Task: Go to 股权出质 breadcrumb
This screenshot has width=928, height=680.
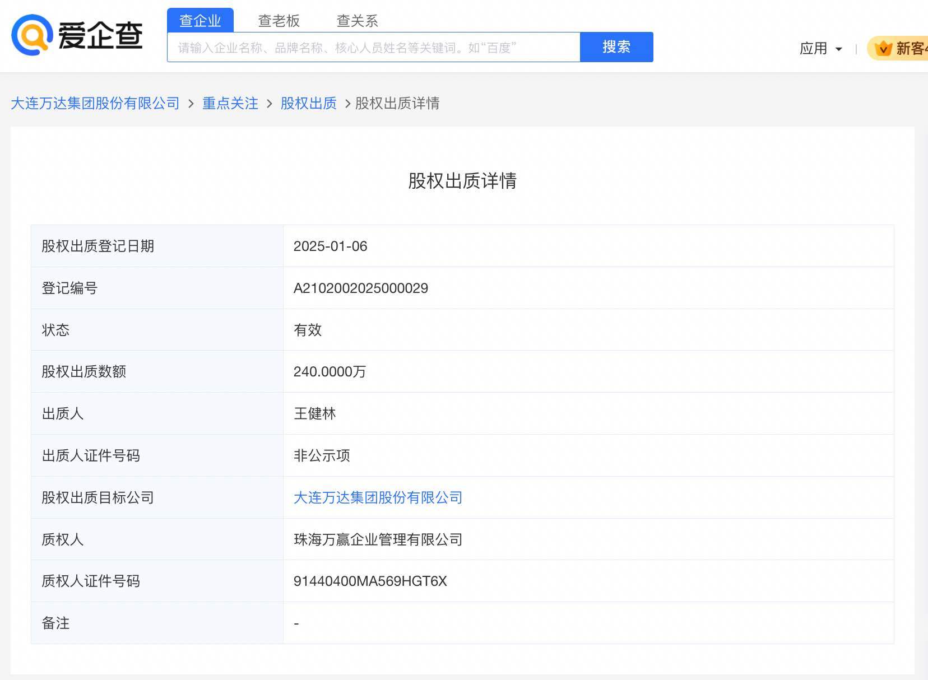Action: (309, 104)
